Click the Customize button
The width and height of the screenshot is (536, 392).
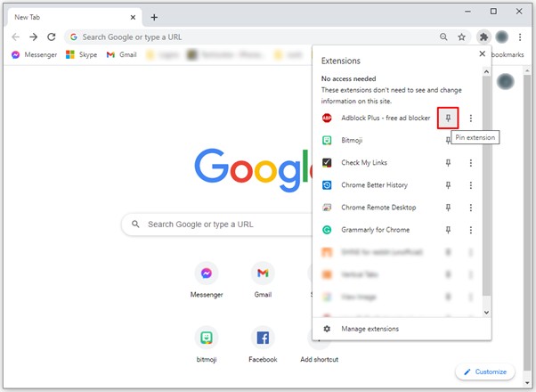pos(485,372)
